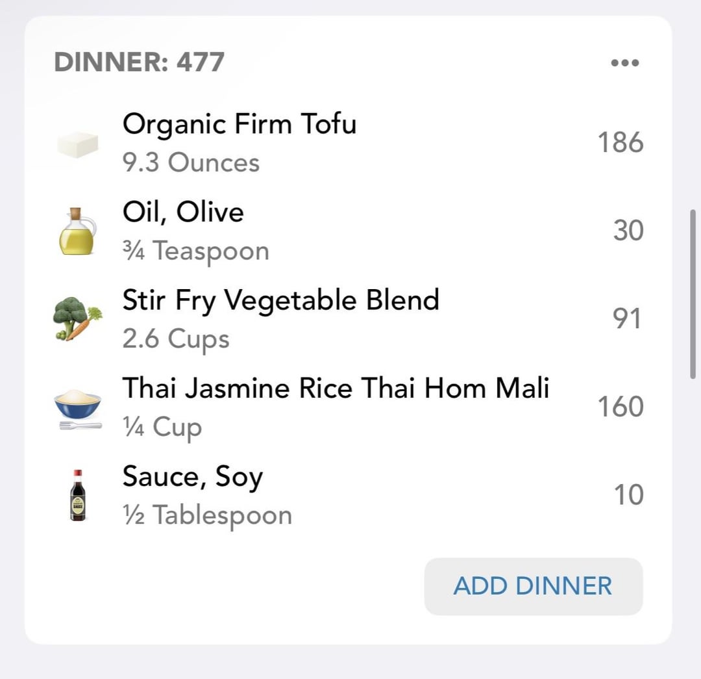Click the 186 calorie value for tofu
The image size is (701, 679).
(x=621, y=142)
